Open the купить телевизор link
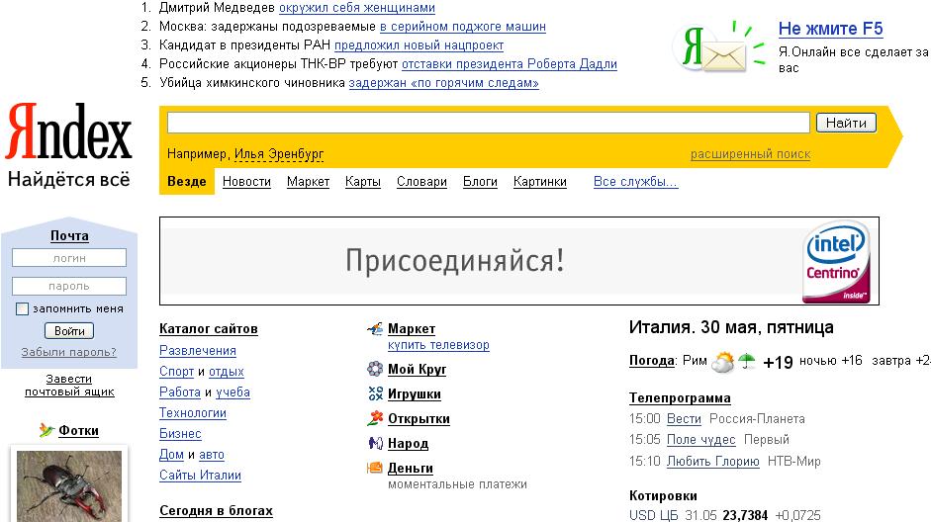Screen dimensions: 931x522 [438, 345]
